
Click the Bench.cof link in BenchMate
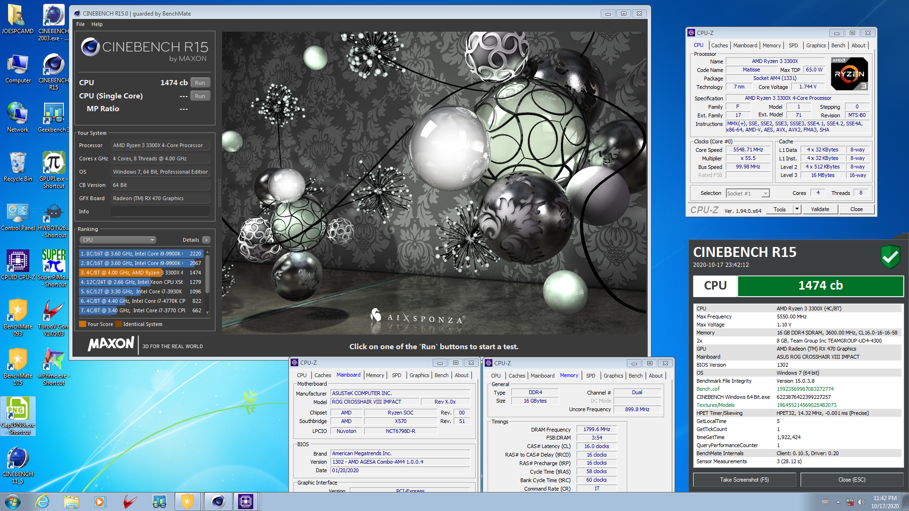point(708,389)
